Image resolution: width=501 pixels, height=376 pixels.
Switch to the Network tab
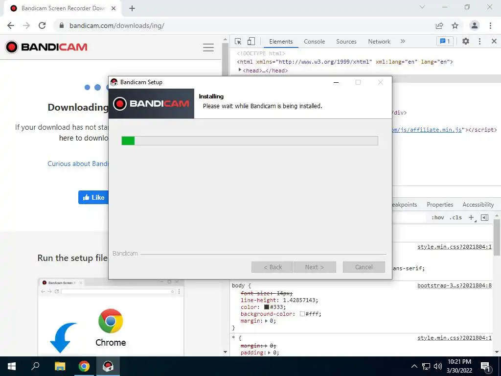click(x=379, y=42)
